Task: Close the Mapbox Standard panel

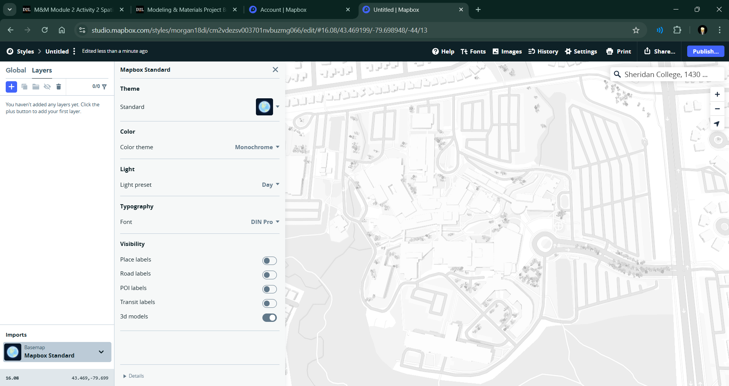Action: pos(275,70)
